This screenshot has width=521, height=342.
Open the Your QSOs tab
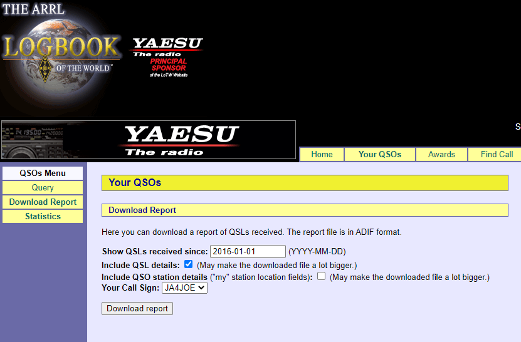point(380,154)
